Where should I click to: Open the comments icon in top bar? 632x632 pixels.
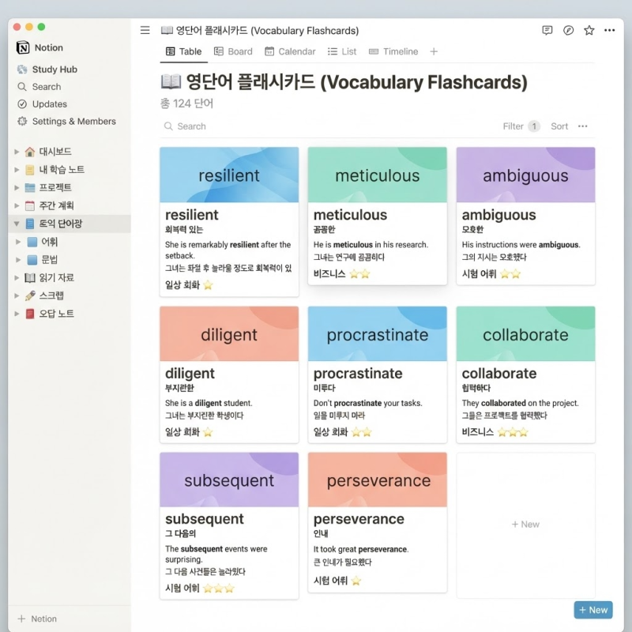(547, 30)
